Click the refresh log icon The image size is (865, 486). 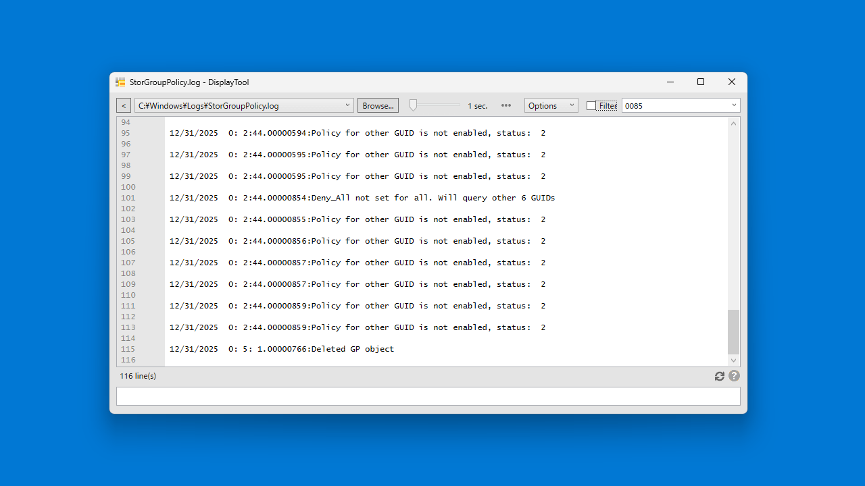[x=719, y=376]
